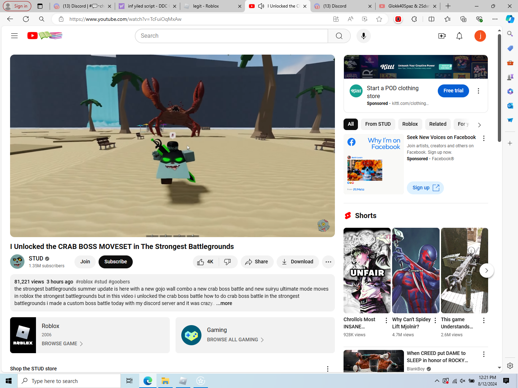Open Browse All Gaming link
The image size is (518, 388).
236,339
